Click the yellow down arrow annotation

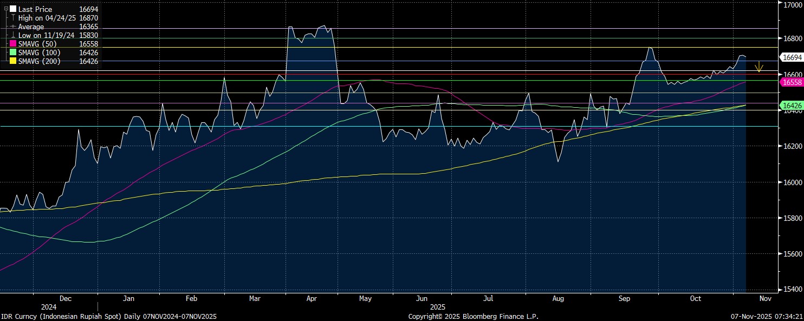tap(760, 67)
